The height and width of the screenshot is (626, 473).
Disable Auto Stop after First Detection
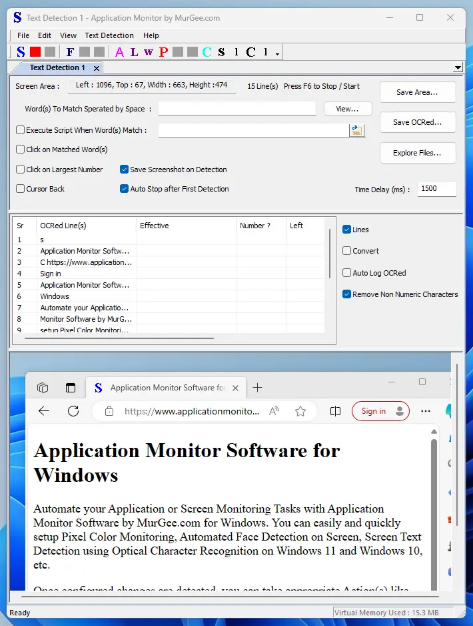(x=124, y=188)
